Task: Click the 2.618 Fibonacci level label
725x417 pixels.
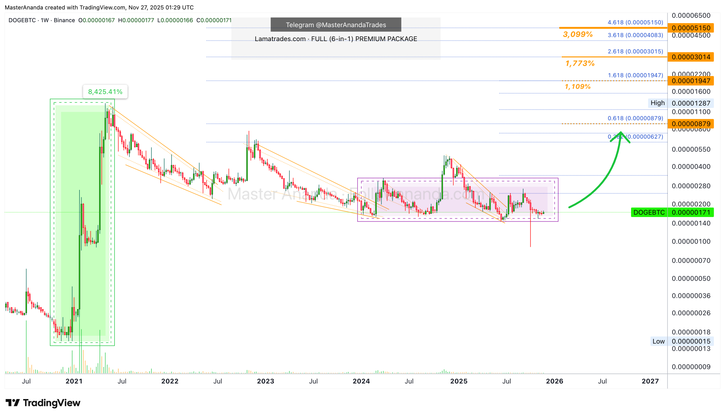Action: tap(635, 51)
